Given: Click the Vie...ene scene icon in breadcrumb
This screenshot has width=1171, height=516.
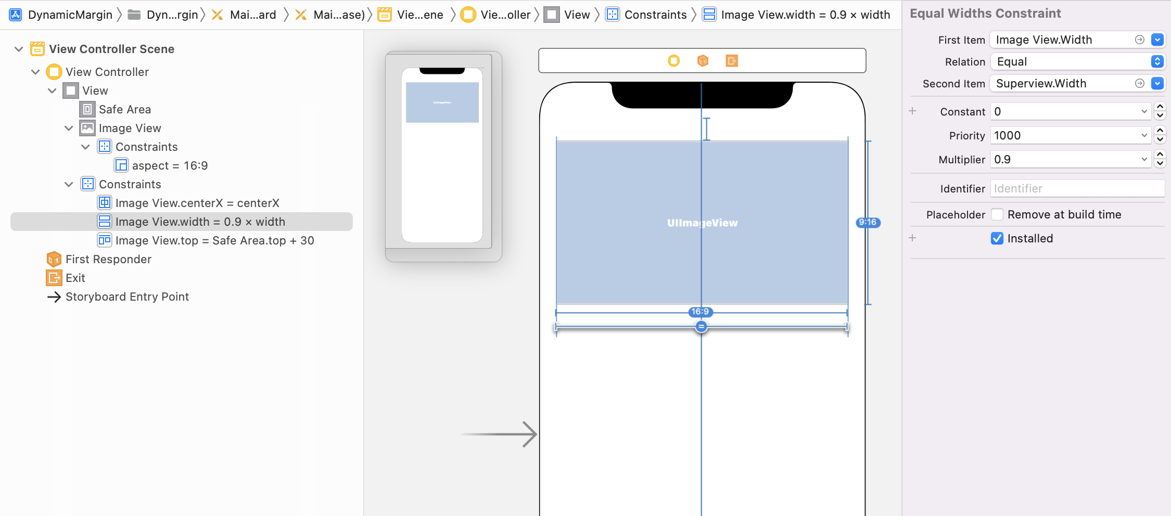Looking at the screenshot, I should (385, 15).
